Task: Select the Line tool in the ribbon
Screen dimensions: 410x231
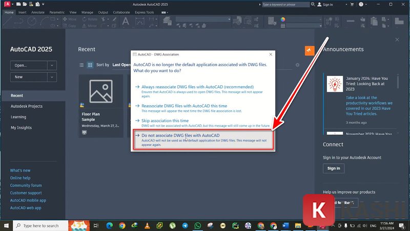Action: click(x=7, y=22)
